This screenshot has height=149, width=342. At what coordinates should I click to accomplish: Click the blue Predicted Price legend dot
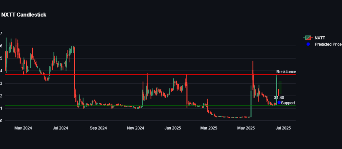(x=308, y=44)
